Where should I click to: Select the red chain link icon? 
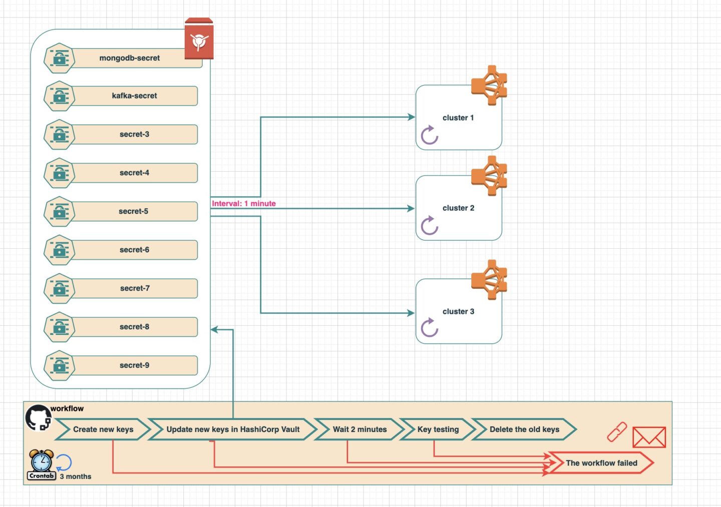(x=617, y=432)
